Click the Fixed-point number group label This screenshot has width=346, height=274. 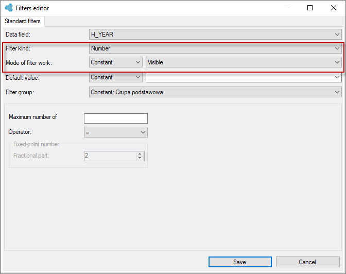coord(36,144)
